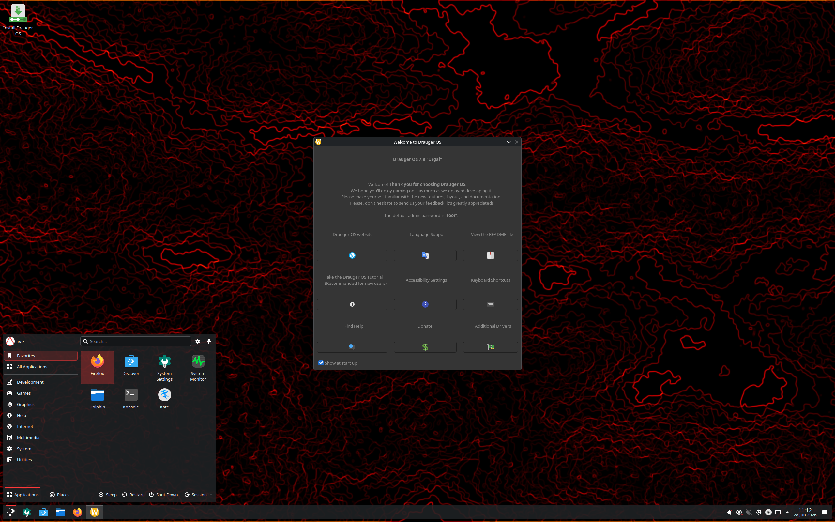Image resolution: width=835 pixels, height=522 pixels.
Task: Switch to Places tab in launcher
Action: click(59, 495)
